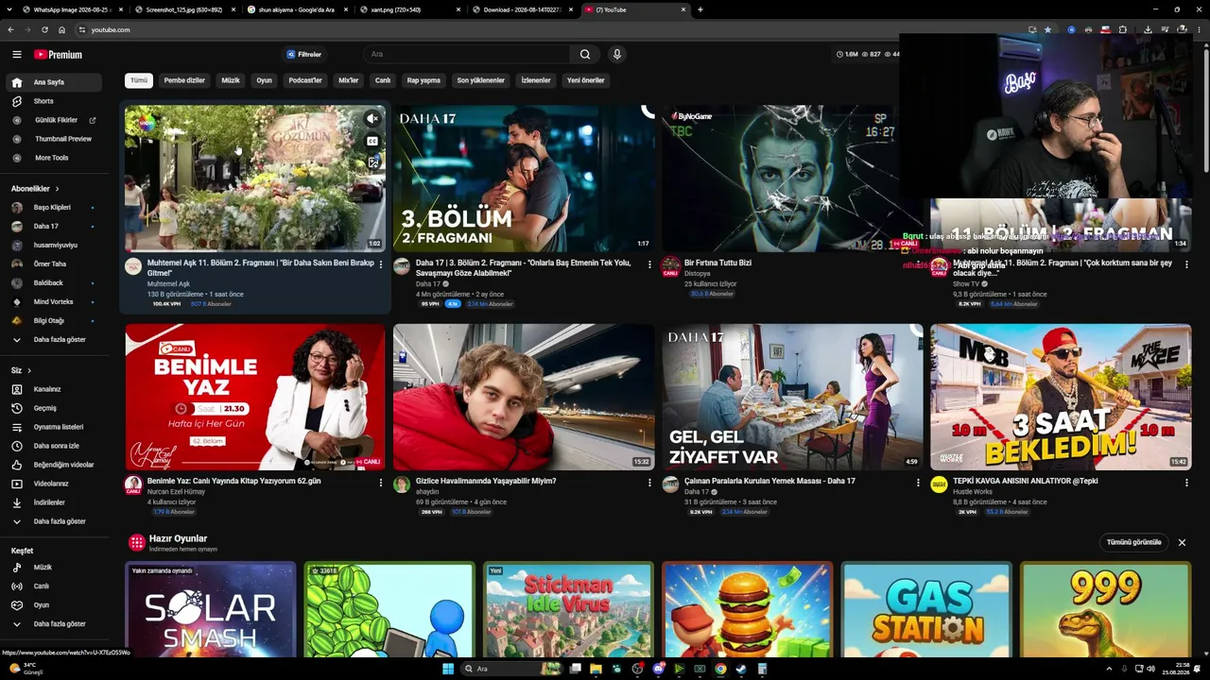Click the search magnifier button
This screenshot has width=1210, height=680.
(x=585, y=55)
